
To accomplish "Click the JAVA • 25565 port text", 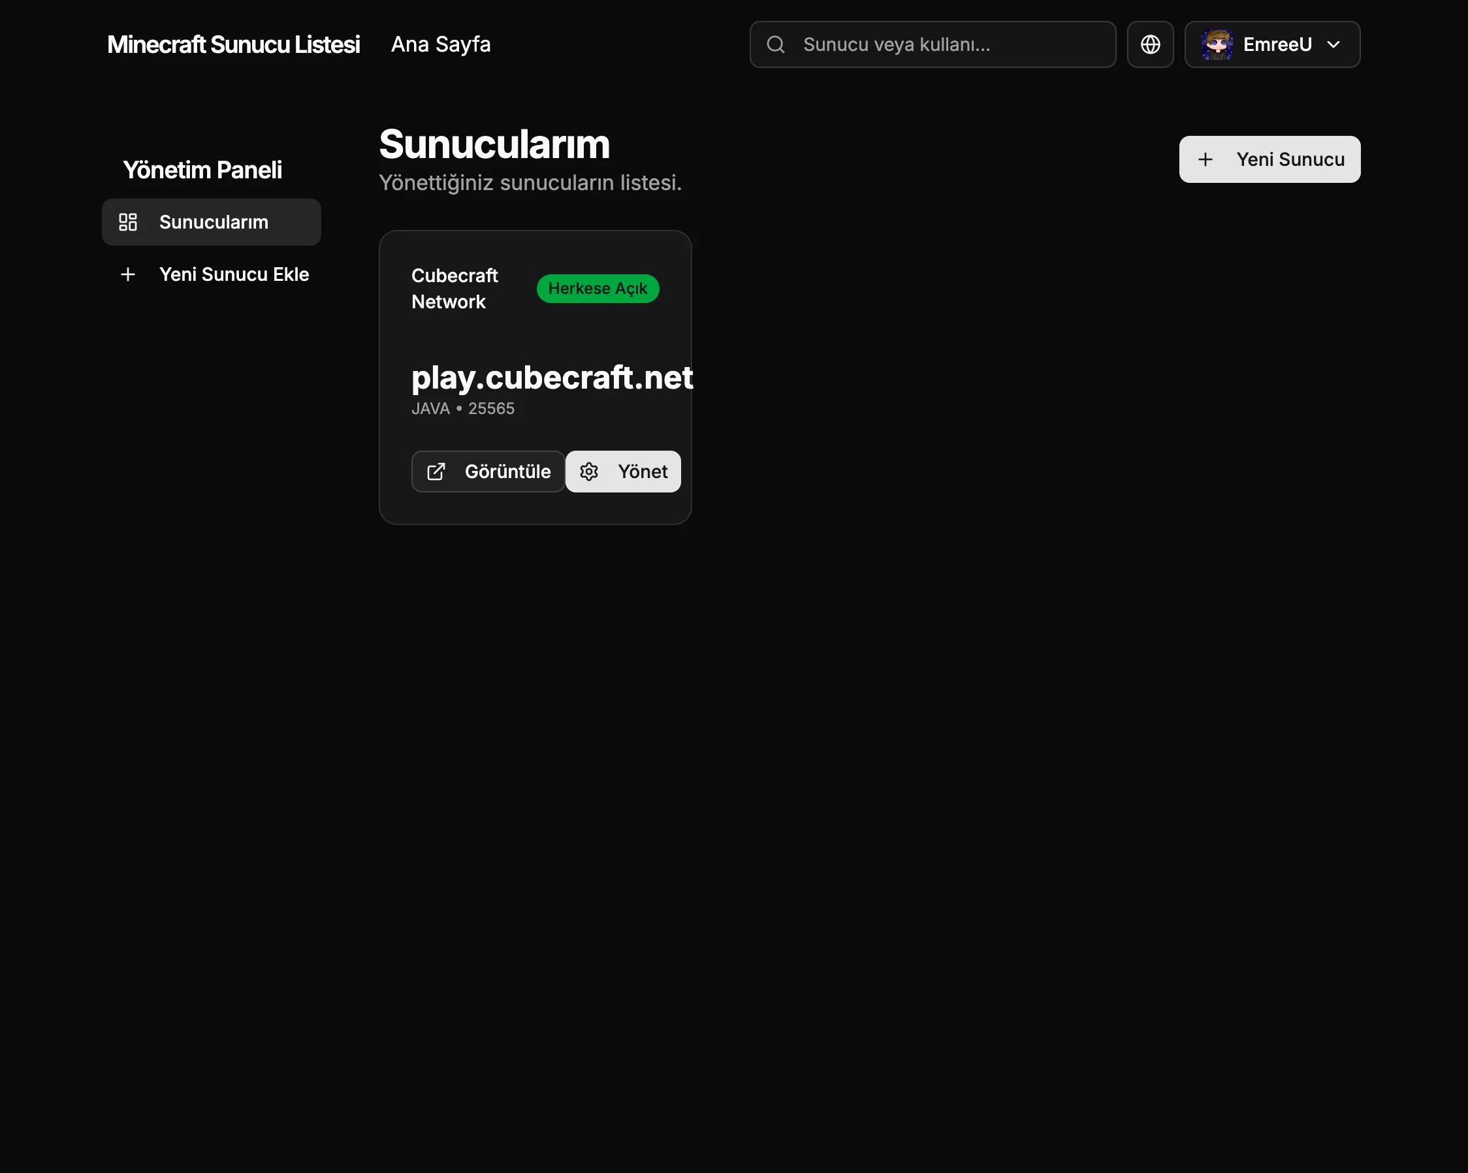I will click(x=463, y=409).
